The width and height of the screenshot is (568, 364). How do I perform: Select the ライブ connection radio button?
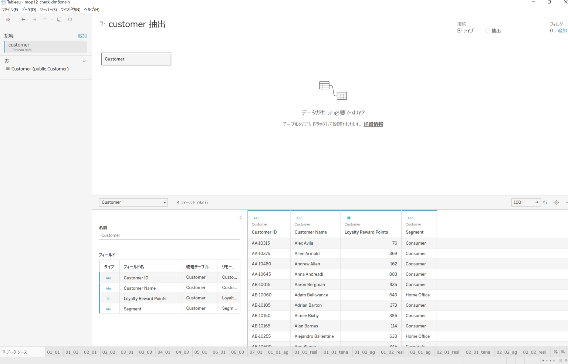pyautogui.click(x=459, y=31)
